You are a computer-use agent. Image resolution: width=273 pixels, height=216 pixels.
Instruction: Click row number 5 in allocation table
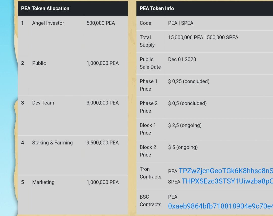(22, 182)
